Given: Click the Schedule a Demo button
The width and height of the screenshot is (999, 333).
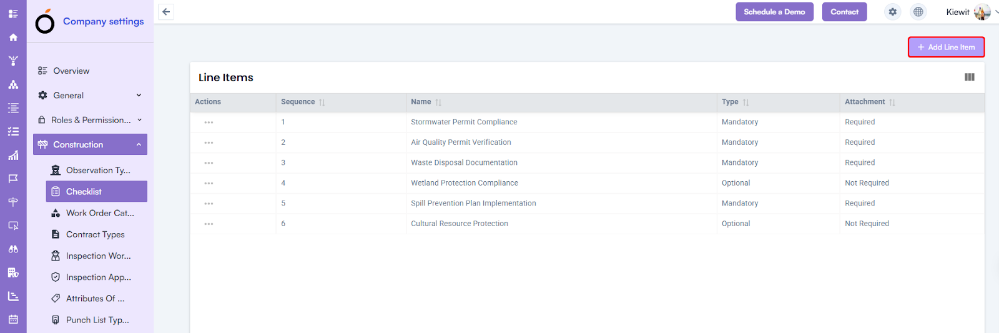Looking at the screenshot, I should (x=774, y=12).
